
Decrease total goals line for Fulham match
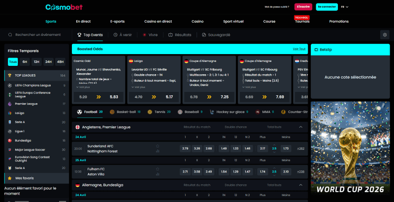click(274, 175)
